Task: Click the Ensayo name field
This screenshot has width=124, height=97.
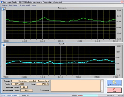Action: click(30, 81)
